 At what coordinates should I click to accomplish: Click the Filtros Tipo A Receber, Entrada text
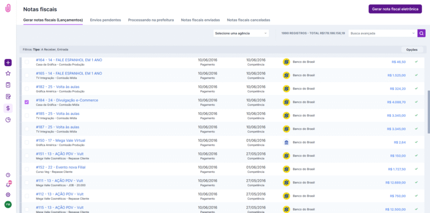(46, 49)
